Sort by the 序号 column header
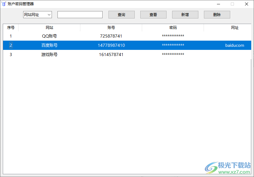Viewport: 254px width, 177px height. [11, 28]
